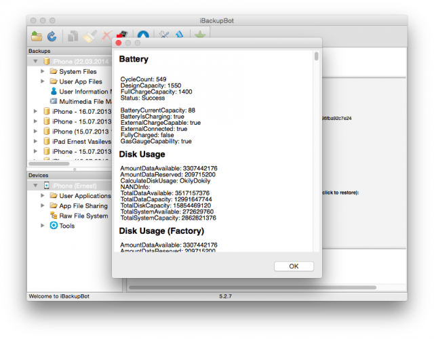This screenshot has width=434, height=339.
Task: Click the open backup folder toolbar icon
Action: point(36,36)
